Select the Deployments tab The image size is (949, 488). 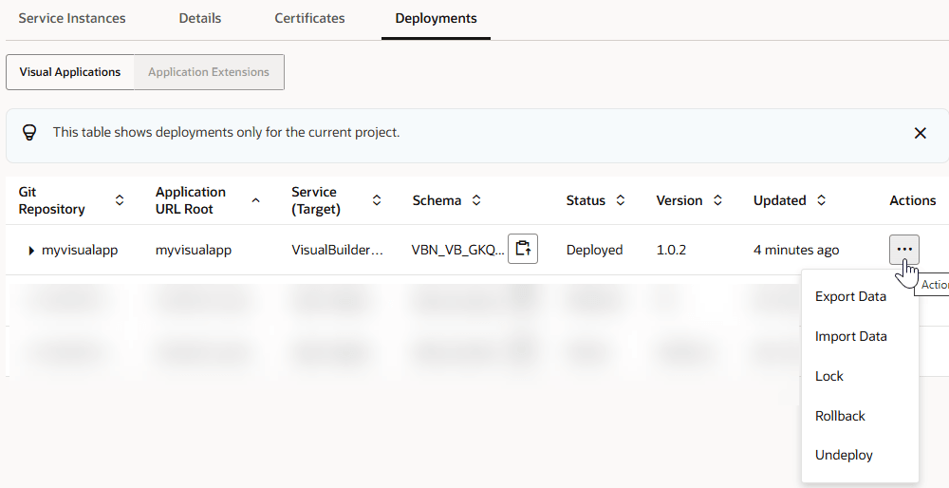[436, 18]
